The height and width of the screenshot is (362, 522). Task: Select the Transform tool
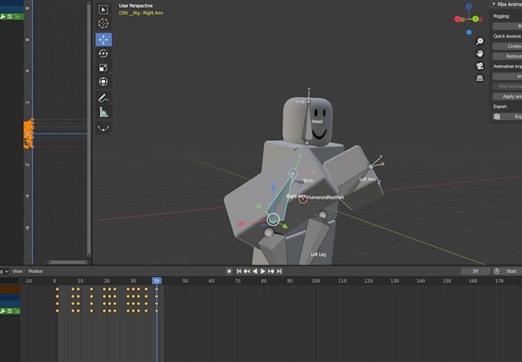104,81
